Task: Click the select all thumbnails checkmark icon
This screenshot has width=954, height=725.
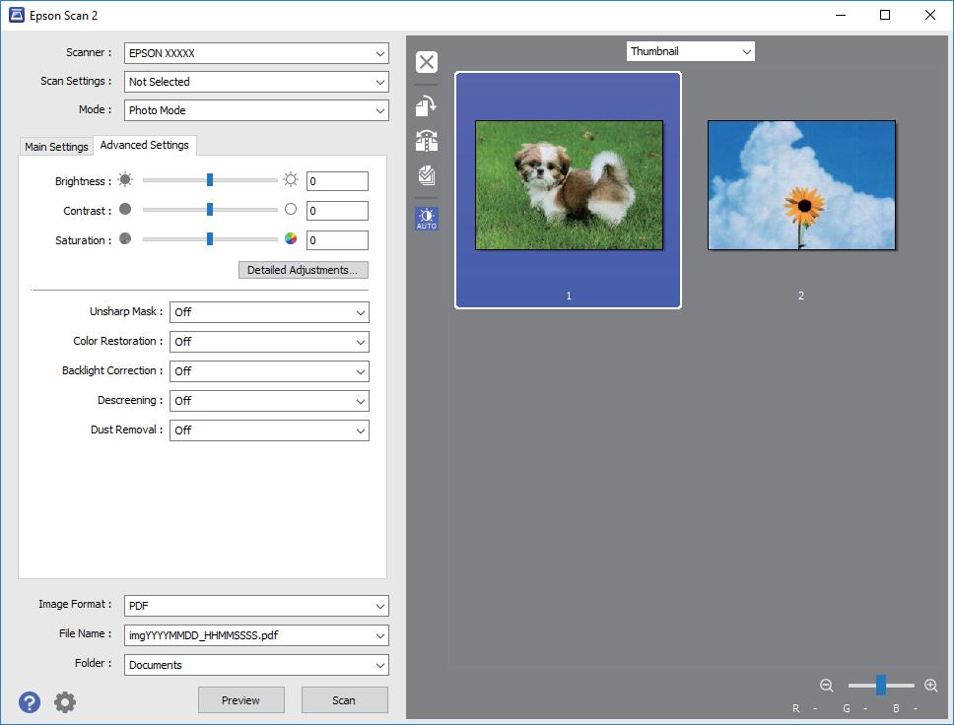Action: coord(427,175)
